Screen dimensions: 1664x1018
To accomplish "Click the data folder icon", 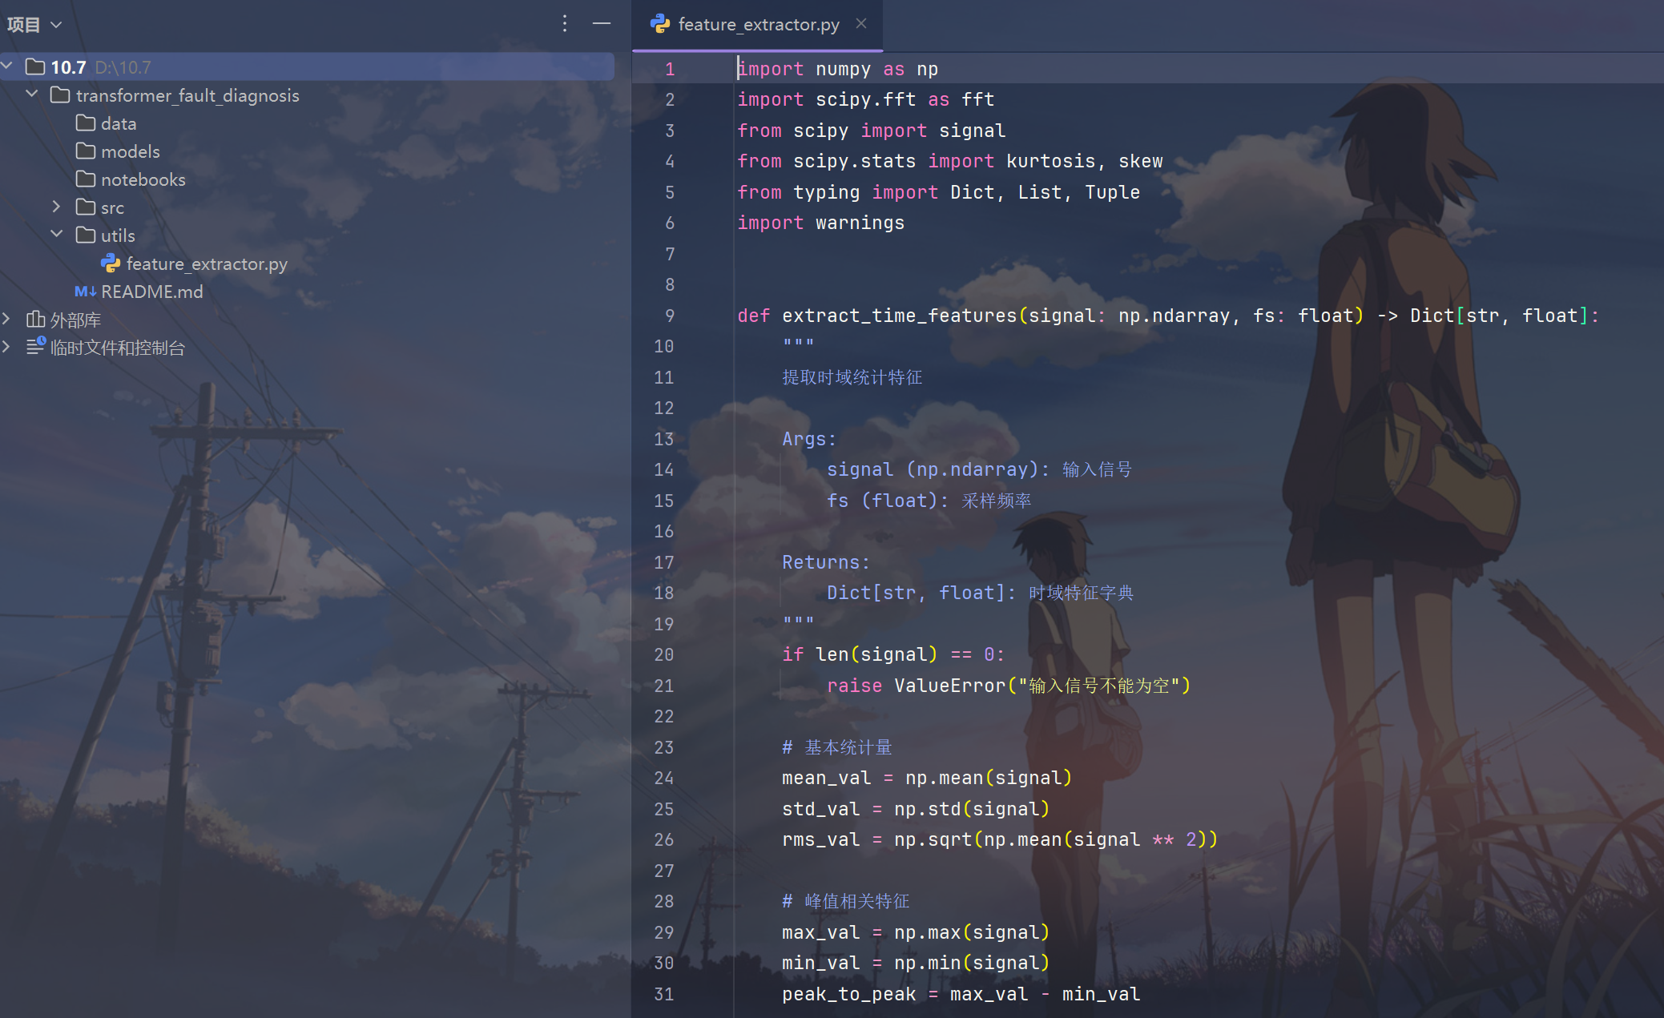I will [x=86, y=123].
